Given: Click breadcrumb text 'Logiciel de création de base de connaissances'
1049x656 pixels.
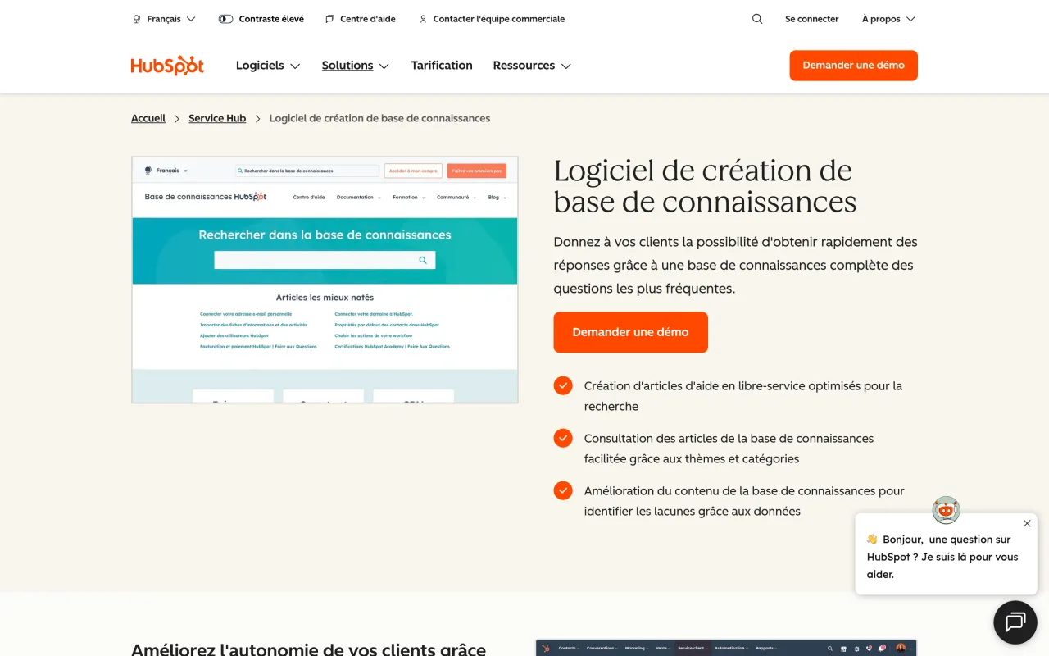Looking at the screenshot, I should pos(379,118).
